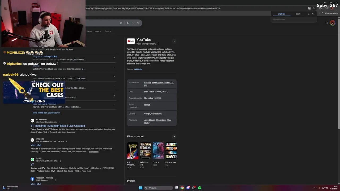Open more options beside Video sharing company
This screenshot has height=191, width=340.
pos(158,44)
